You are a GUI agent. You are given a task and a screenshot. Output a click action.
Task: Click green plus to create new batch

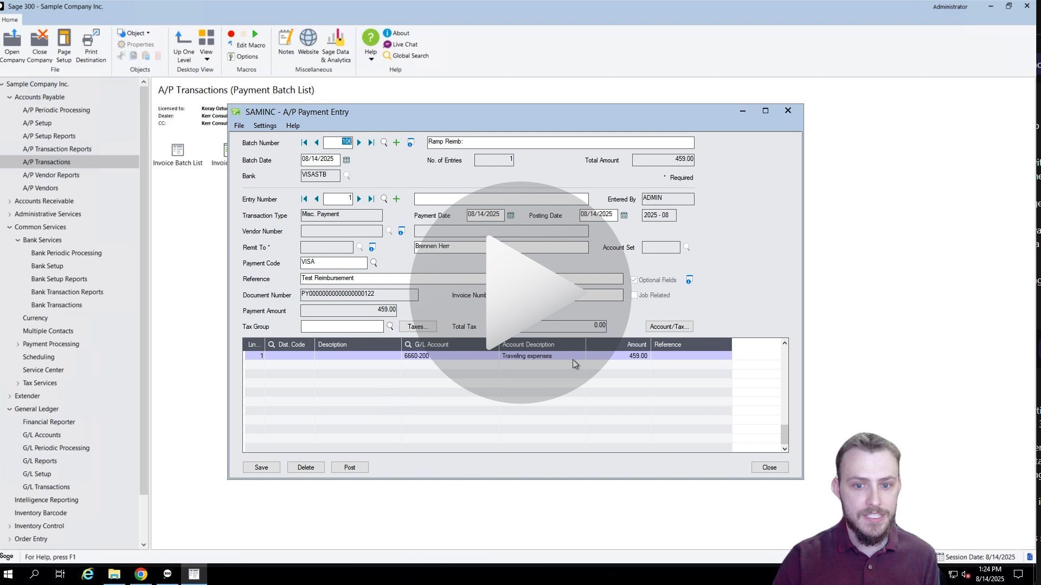[x=396, y=143]
